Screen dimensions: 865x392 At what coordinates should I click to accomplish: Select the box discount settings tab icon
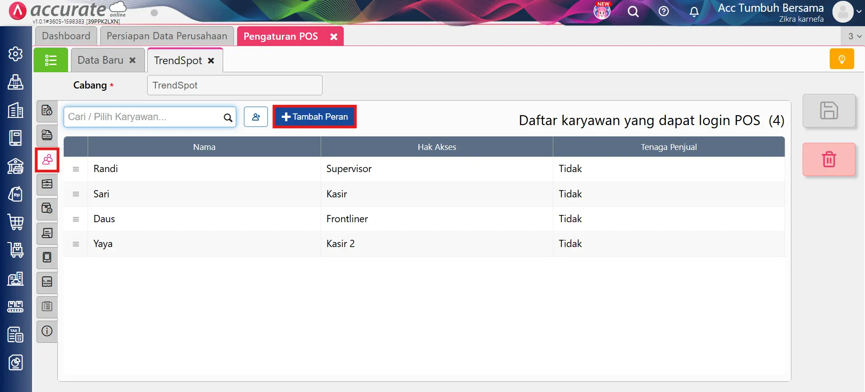pyautogui.click(x=47, y=209)
